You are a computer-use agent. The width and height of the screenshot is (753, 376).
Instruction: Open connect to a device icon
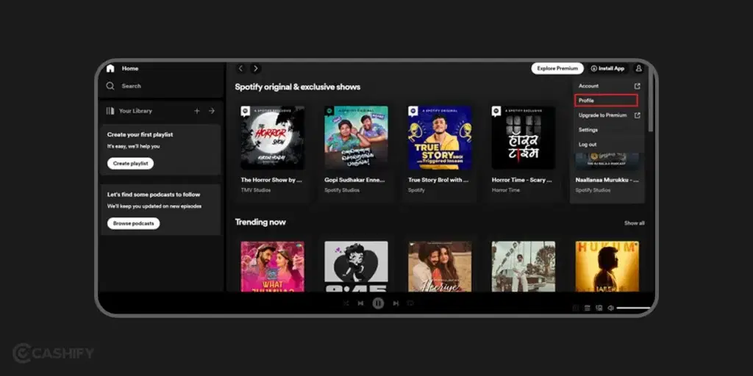click(599, 308)
